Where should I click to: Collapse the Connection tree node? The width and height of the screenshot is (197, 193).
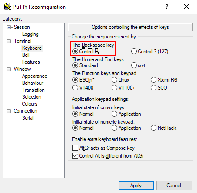coord(9,111)
